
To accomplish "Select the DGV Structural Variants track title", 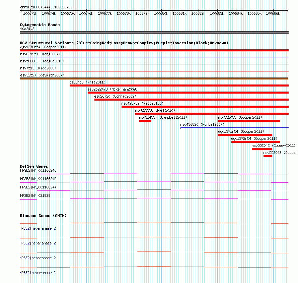I will coord(124,43).
